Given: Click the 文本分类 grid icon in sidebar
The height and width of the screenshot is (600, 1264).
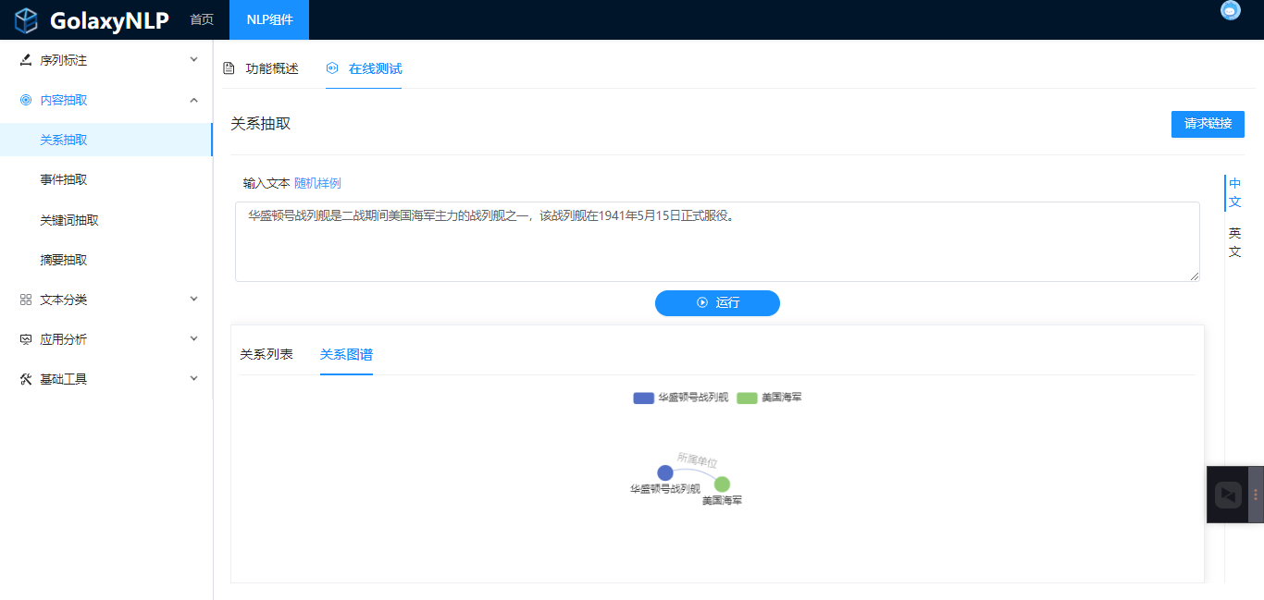Looking at the screenshot, I should [x=26, y=300].
